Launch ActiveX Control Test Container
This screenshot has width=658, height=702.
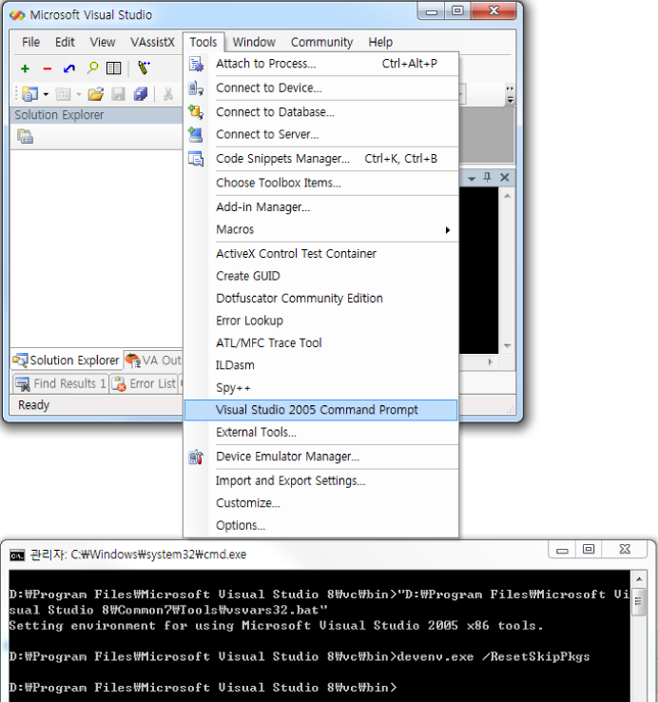click(321, 253)
